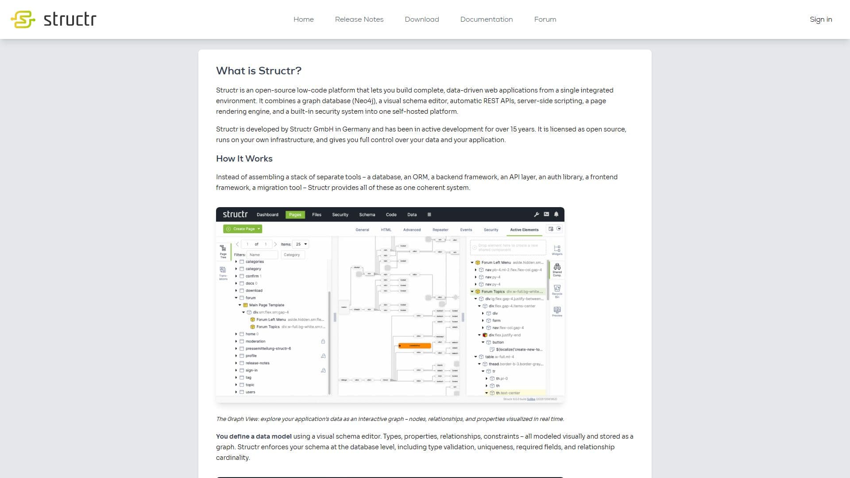The width and height of the screenshot is (850, 478).
Task: Select the highlighted Forum Topics element on the right
Action: 507,292
